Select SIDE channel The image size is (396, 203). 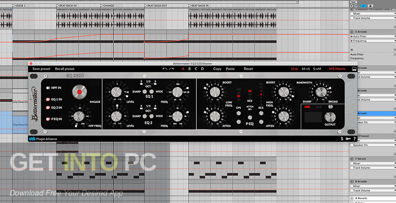pos(319,107)
